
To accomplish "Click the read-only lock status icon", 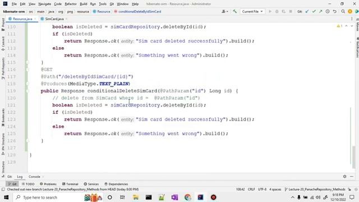I will [x=349, y=190].
